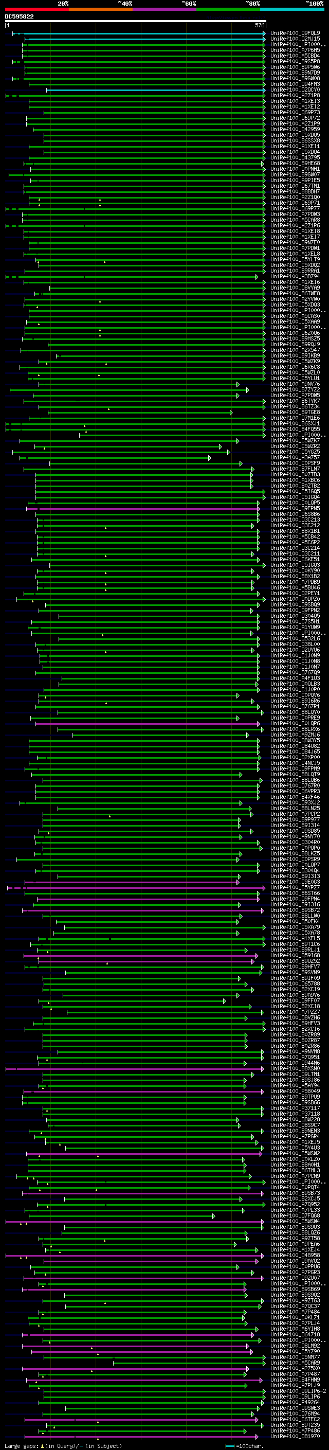This screenshot has height=1450, width=329.
Task: Click the red 20% identity legend segment
Action: click(36, 9)
